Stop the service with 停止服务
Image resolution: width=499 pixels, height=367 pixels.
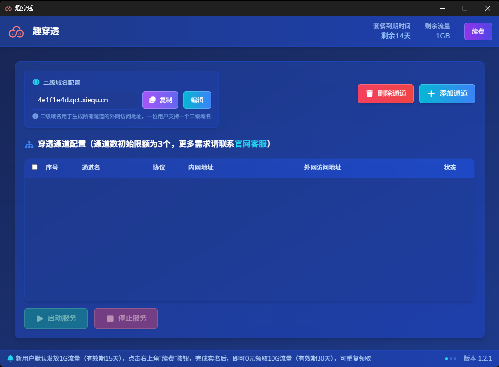[126, 318]
